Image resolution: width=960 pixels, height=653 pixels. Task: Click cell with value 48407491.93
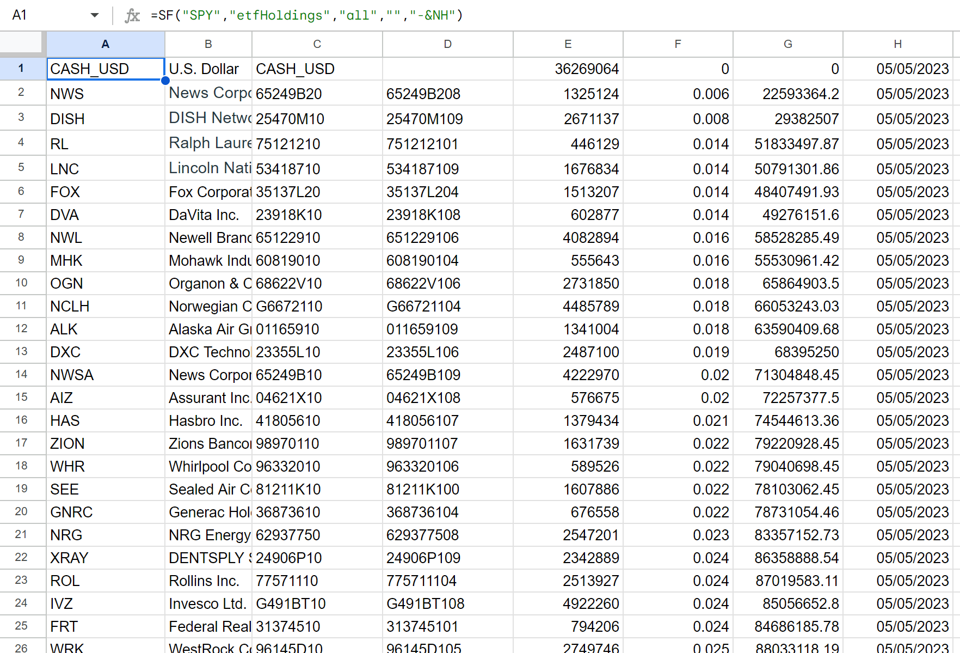[788, 192]
